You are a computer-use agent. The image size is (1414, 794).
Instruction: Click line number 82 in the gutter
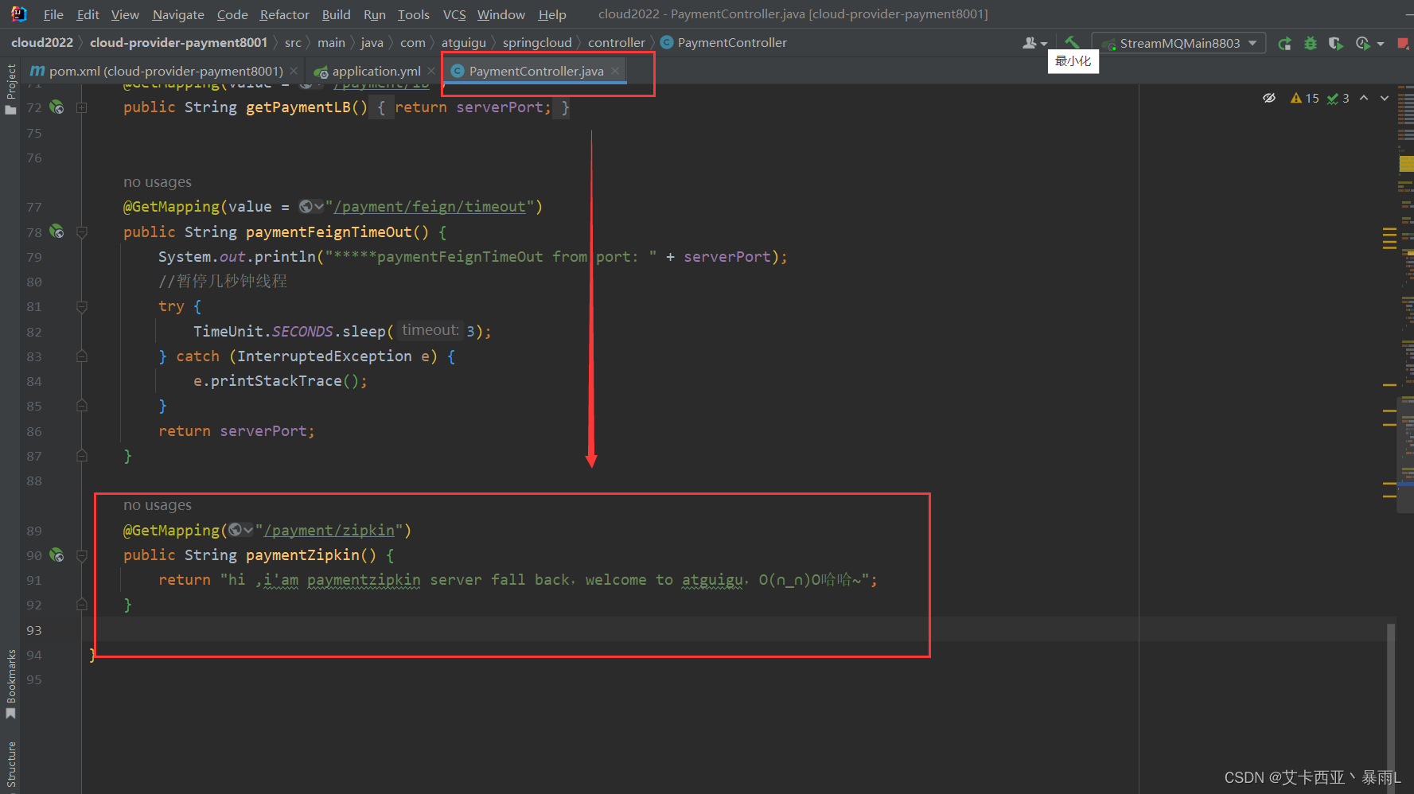click(x=34, y=332)
